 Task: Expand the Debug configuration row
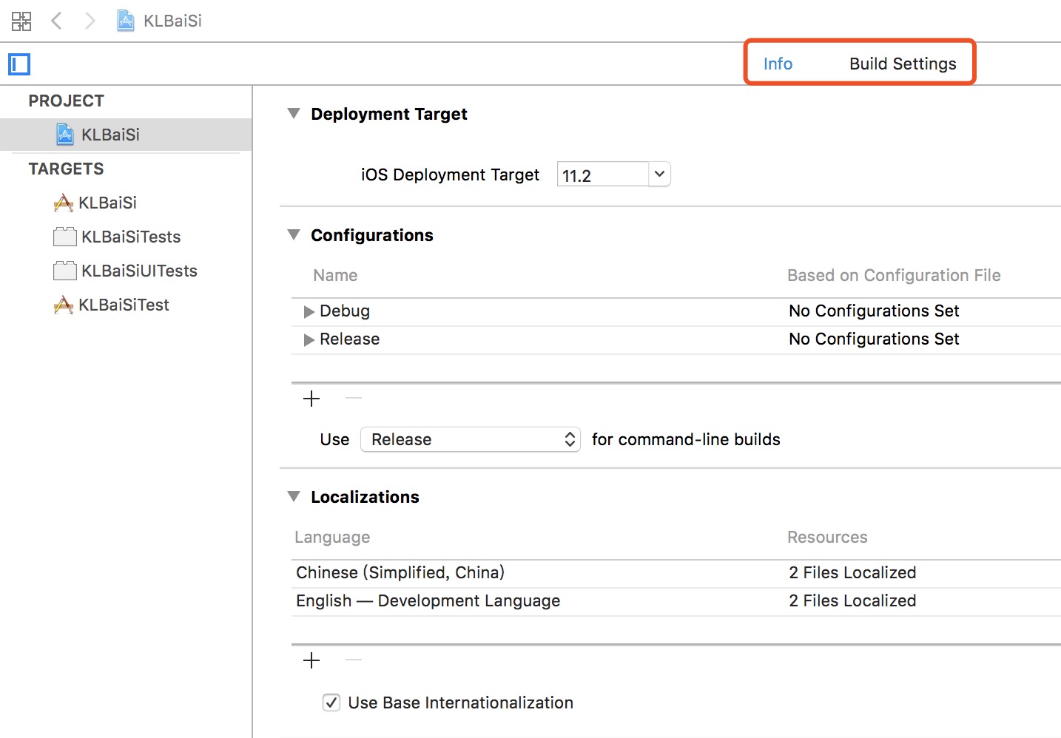coord(309,311)
